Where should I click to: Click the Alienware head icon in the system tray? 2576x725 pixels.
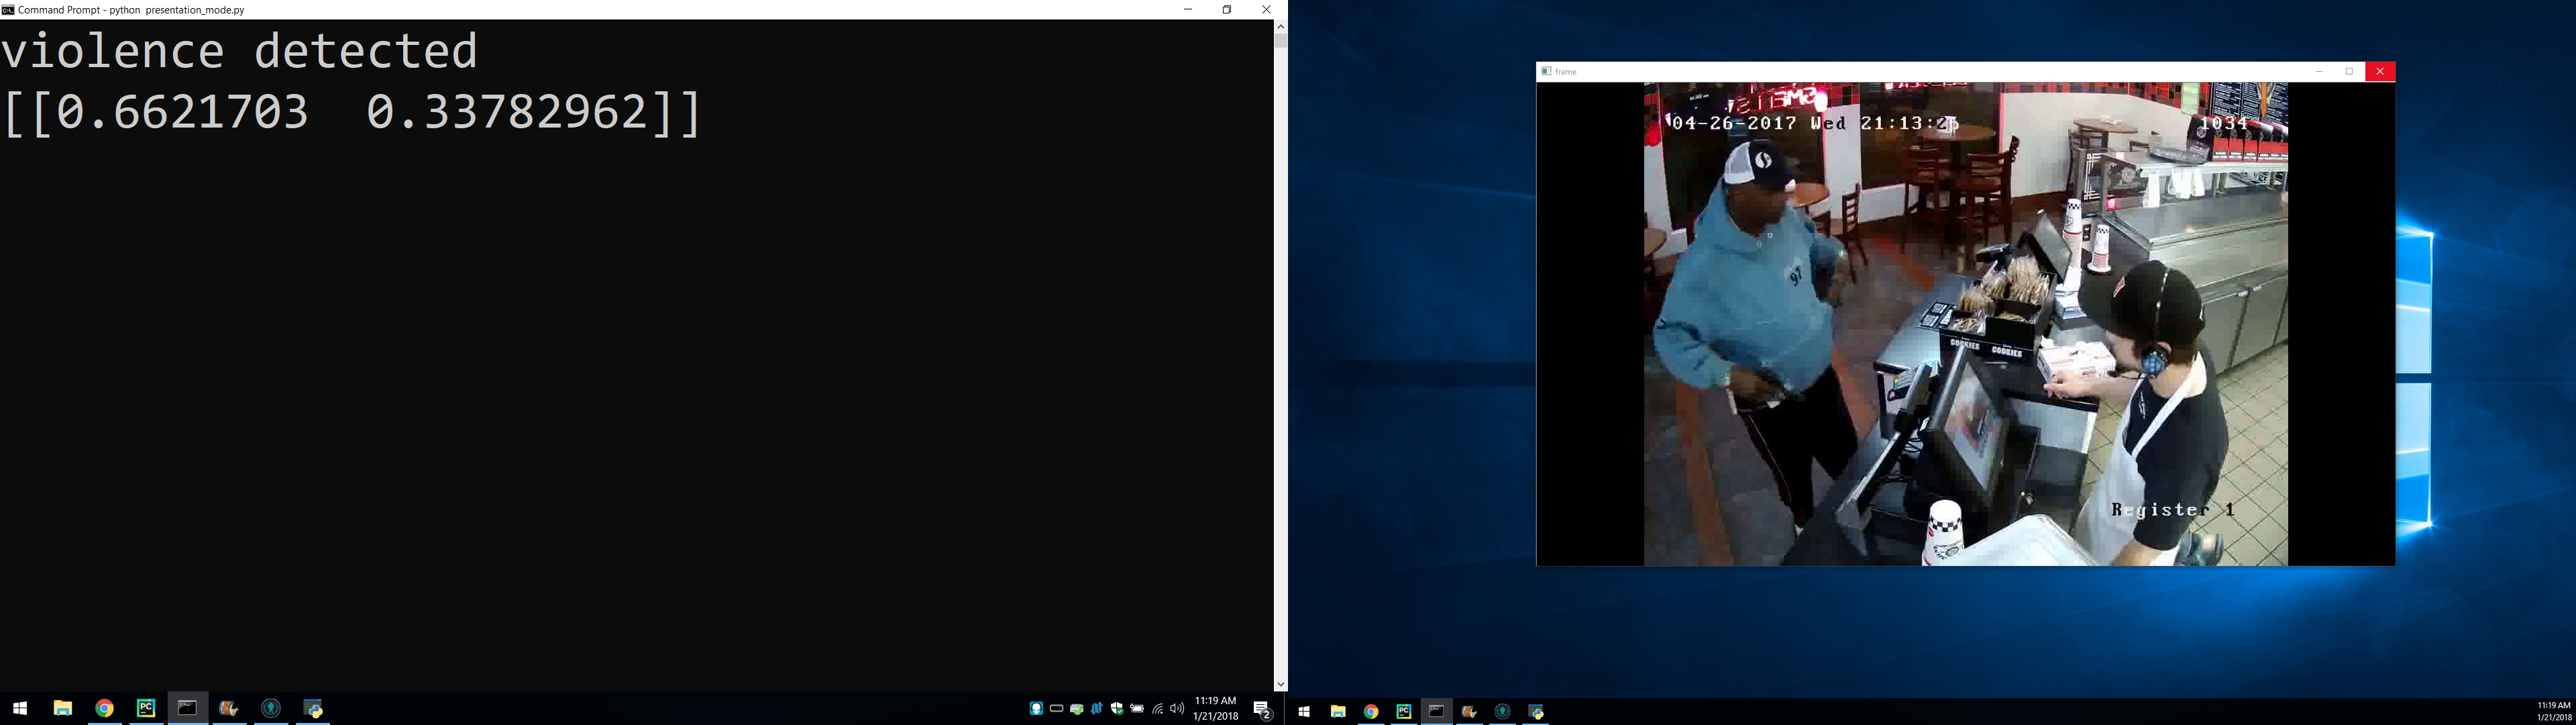(1036, 709)
